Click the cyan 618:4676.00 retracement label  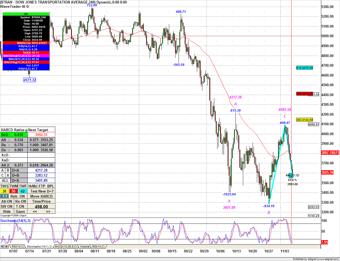[305, 68]
